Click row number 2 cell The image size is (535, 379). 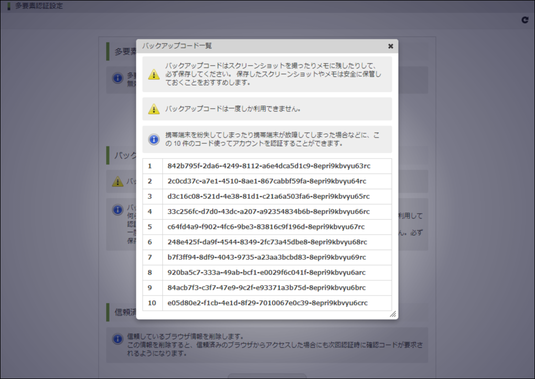click(x=153, y=181)
